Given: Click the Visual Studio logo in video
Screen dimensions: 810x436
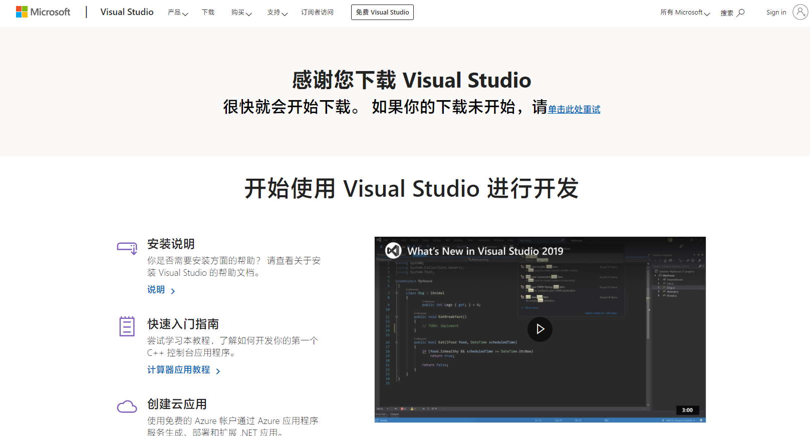Looking at the screenshot, I should (393, 251).
